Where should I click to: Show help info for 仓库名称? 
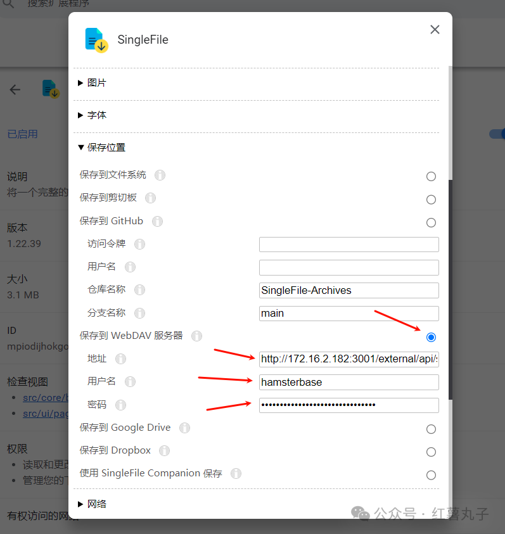click(x=139, y=290)
